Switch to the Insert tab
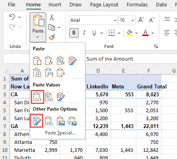The width and height of the screenshot is (177, 159). [x=55, y=5]
